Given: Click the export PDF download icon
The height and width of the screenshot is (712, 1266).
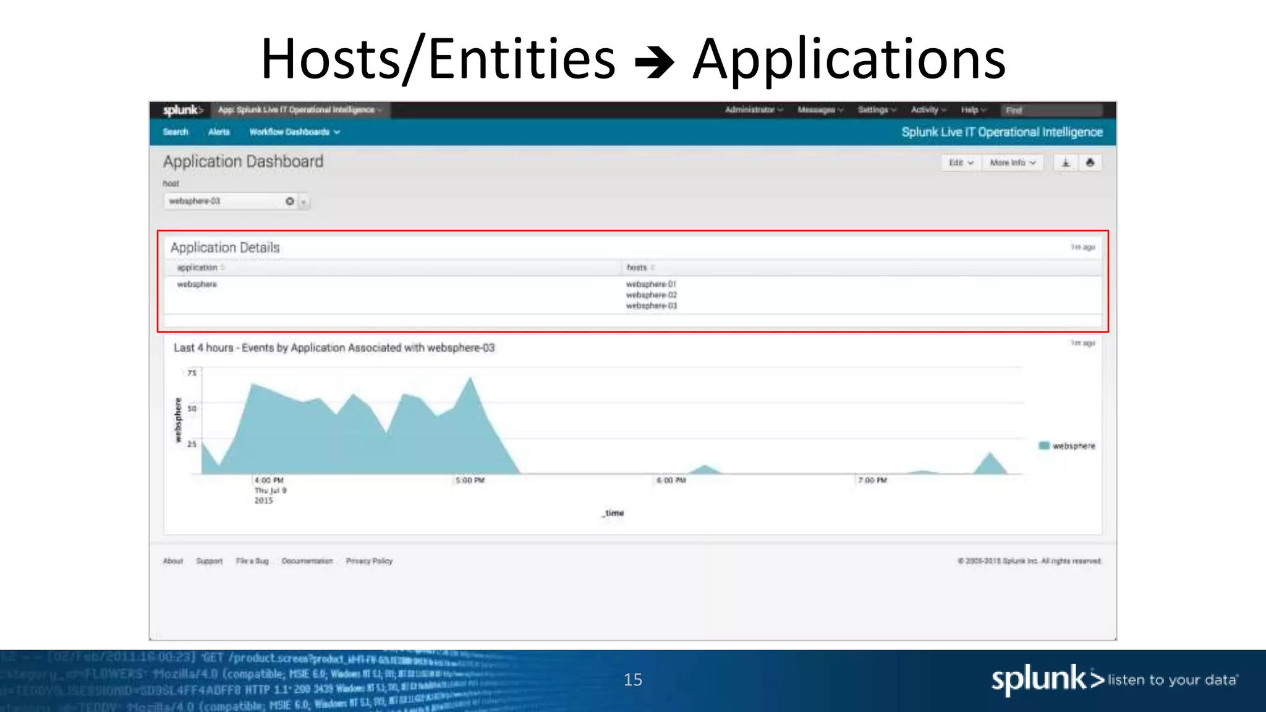Looking at the screenshot, I should click(x=1066, y=163).
